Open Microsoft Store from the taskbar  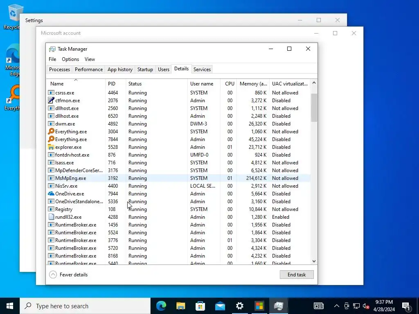coord(200,306)
